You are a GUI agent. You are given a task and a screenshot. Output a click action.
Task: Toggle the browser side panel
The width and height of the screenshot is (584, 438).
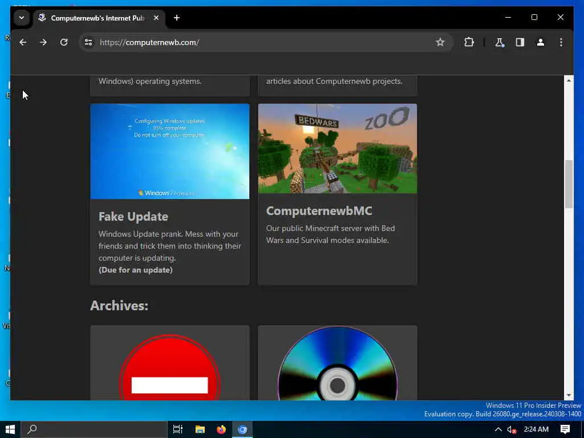tap(520, 42)
